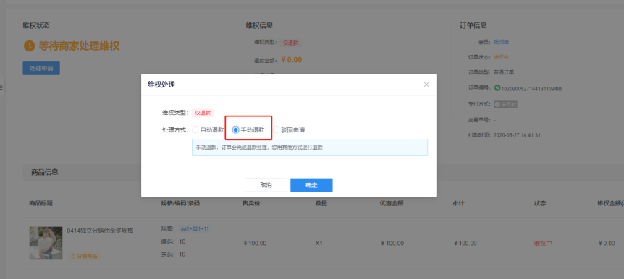Open the member name link 会员
Image resolution: width=624 pixels, height=279 pixels.
tap(501, 42)
